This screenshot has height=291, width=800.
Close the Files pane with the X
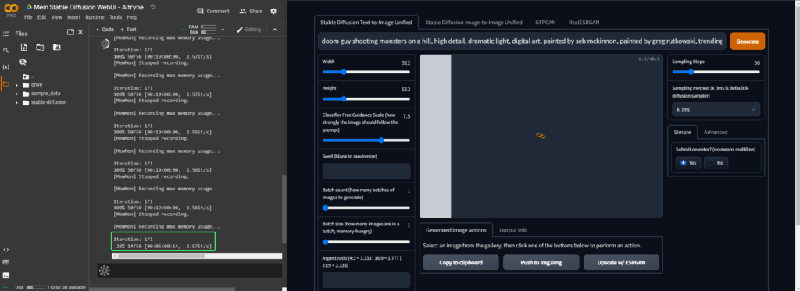pos(80,32)
